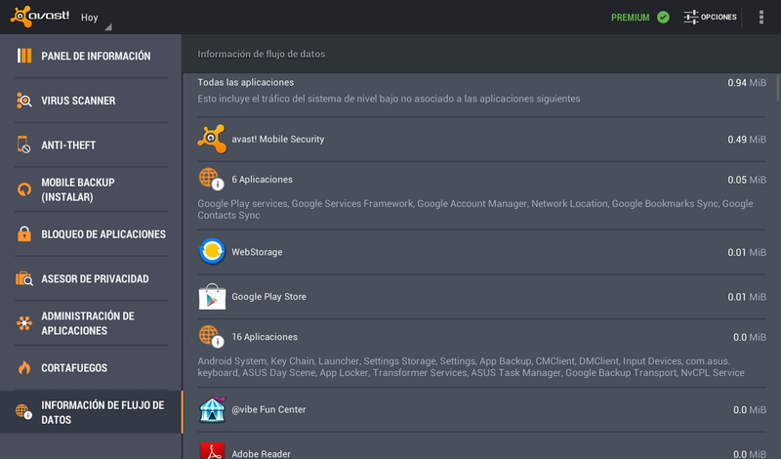Click the 16 Aplicaciones globe icon

click(211, 336)
